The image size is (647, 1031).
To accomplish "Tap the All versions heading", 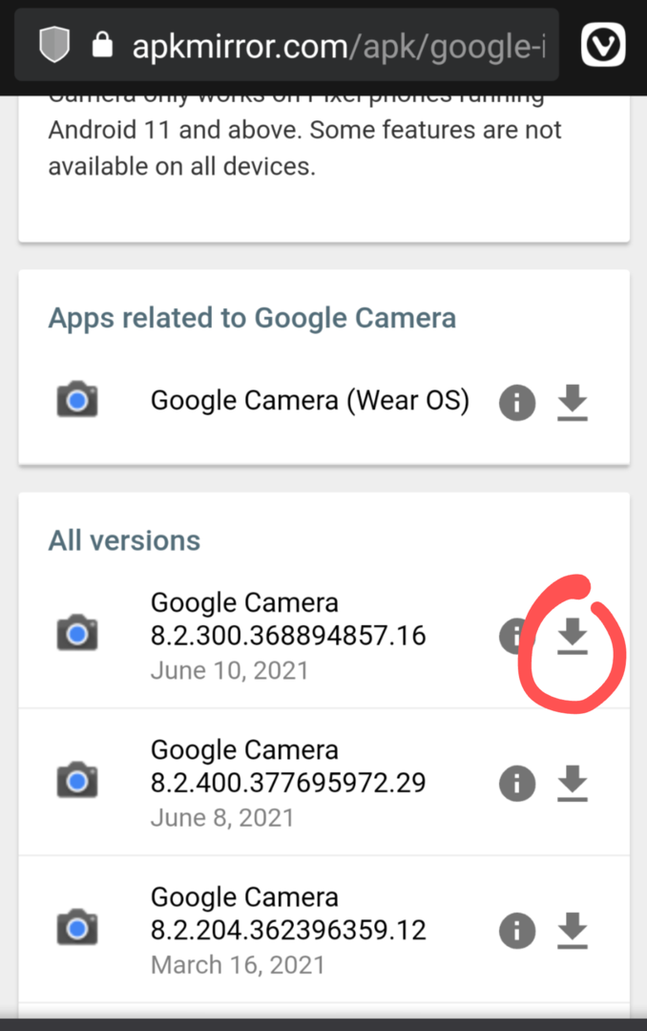I will 124,540.
